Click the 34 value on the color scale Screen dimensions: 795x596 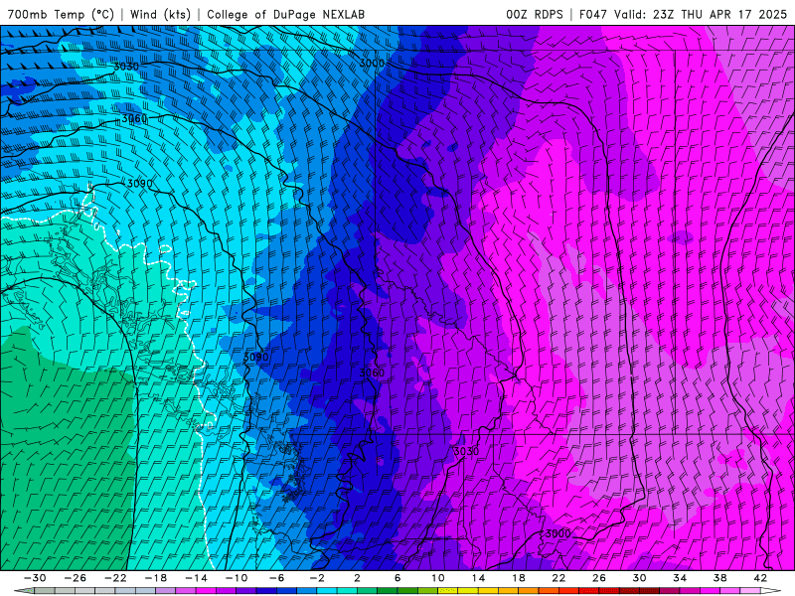[680, 578]
